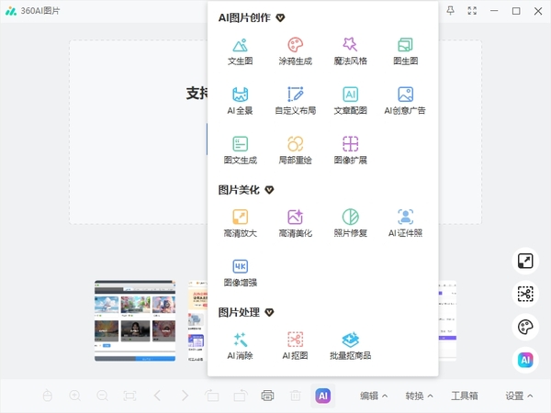Select the 高清放大 HD upscale tool
The width and height of the screenshot is (551, 413).
[x=240, y=219]
